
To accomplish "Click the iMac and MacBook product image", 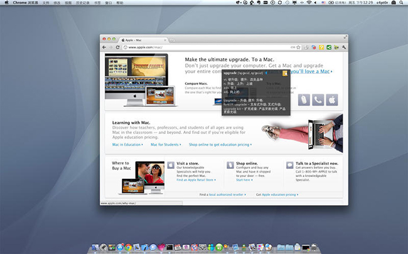I will click(141, 80).
